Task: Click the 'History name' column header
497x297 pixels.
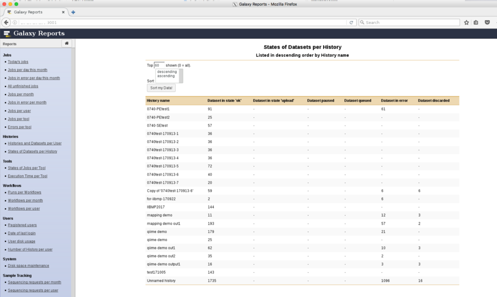Action: pos(158,100)
